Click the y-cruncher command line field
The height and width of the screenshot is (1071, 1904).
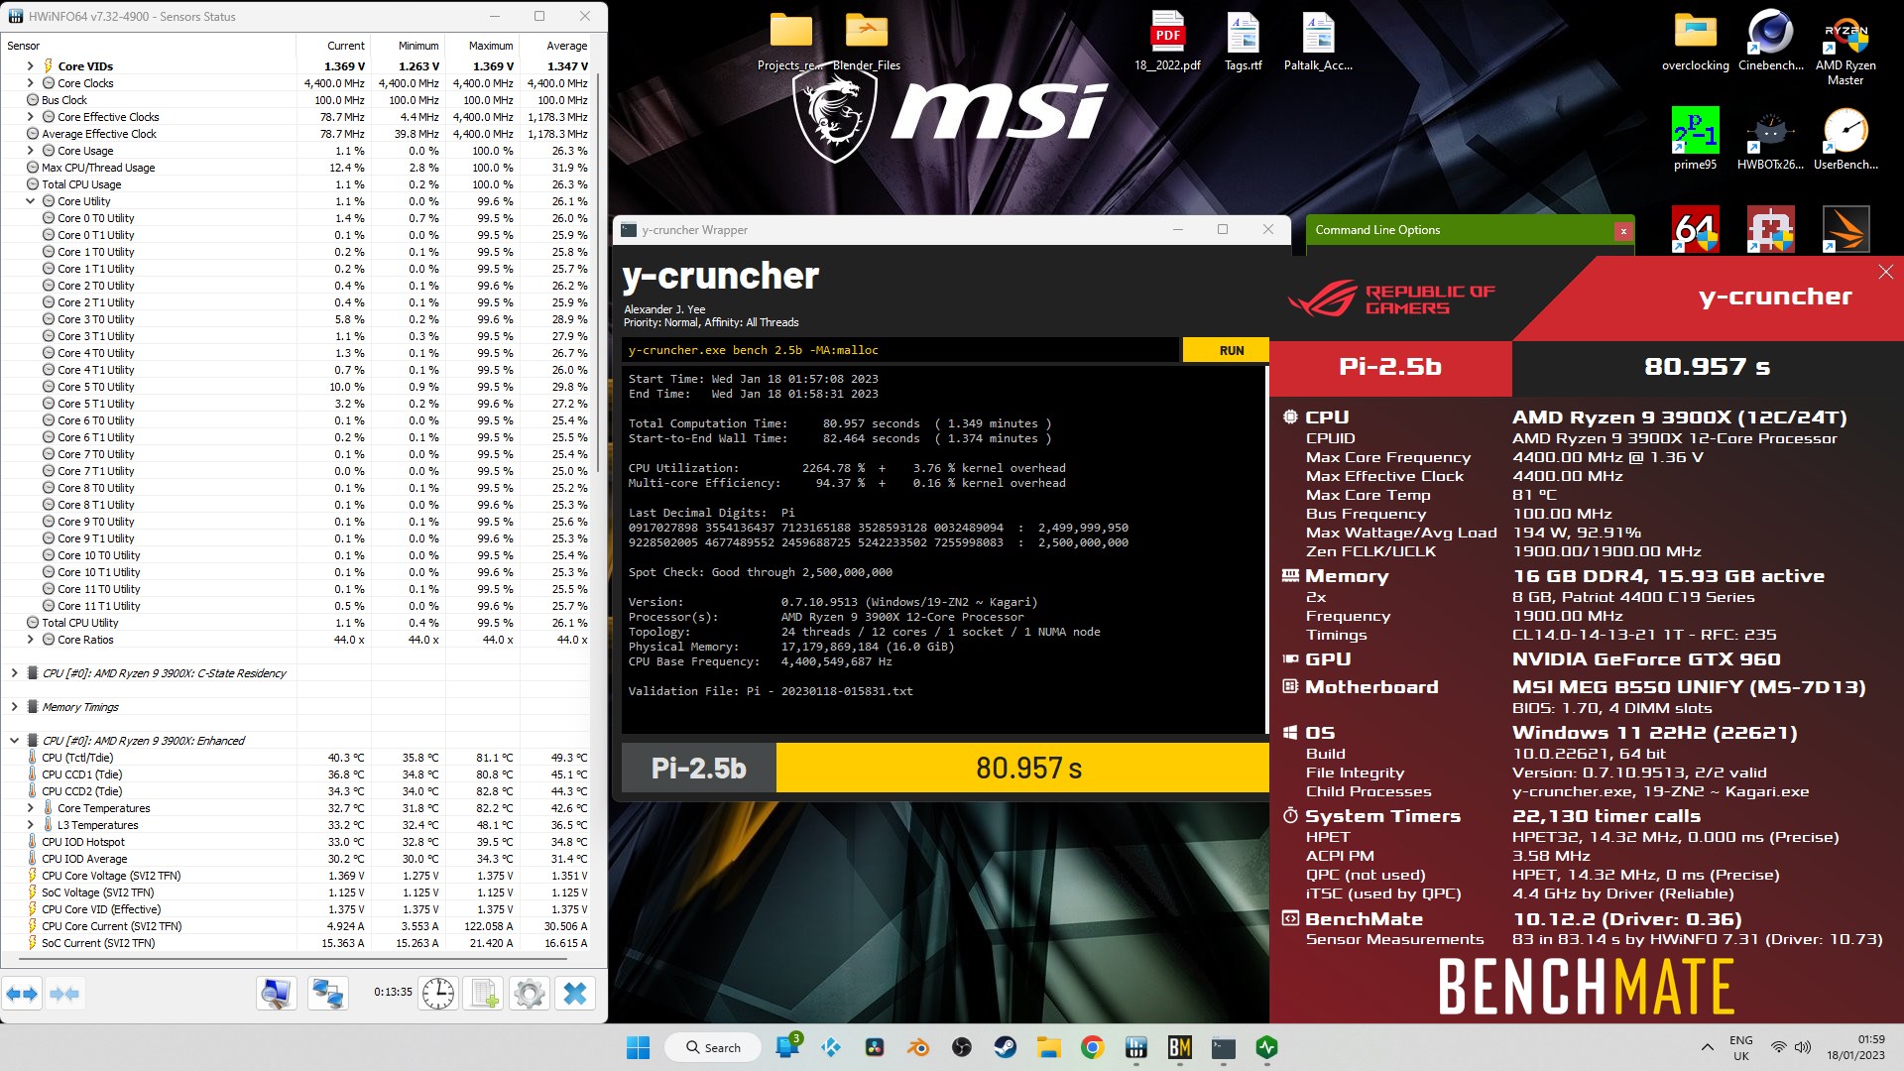pos(900,350)
